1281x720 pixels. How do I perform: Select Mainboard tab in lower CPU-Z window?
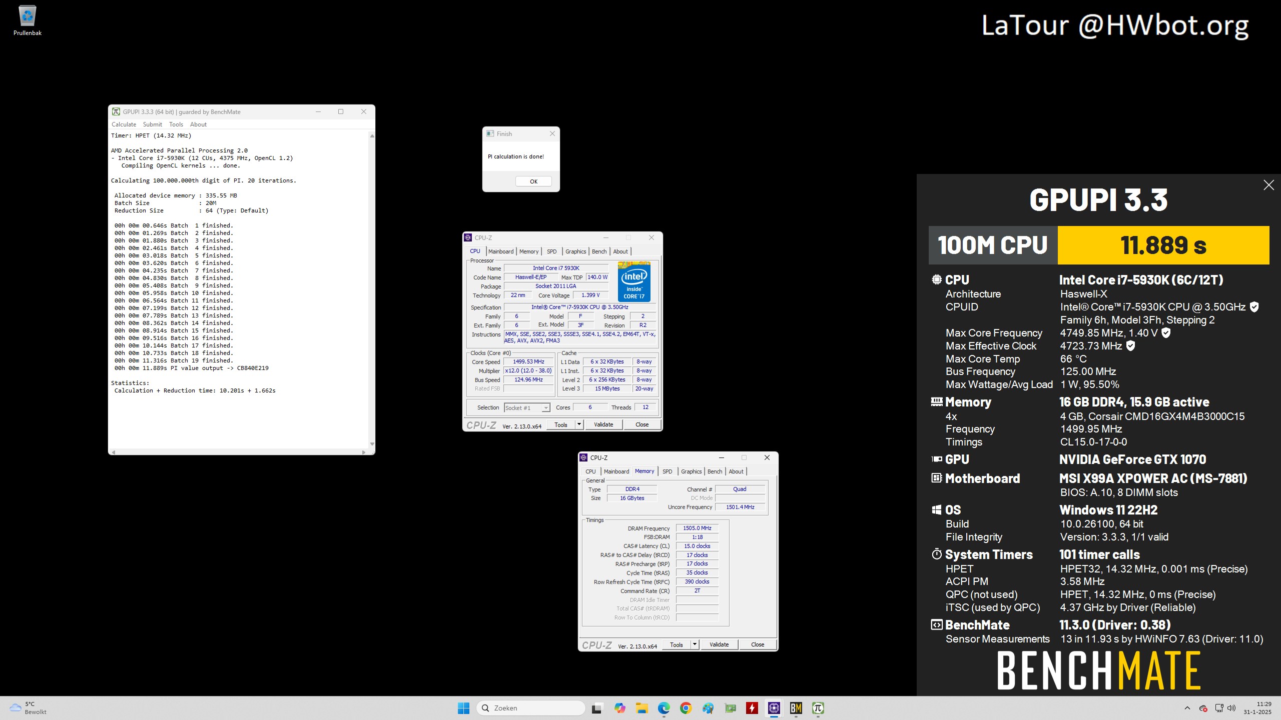(616, 471)
